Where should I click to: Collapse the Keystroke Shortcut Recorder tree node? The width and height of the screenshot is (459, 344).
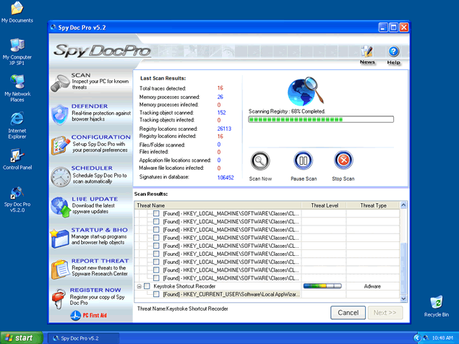point(138,286)
